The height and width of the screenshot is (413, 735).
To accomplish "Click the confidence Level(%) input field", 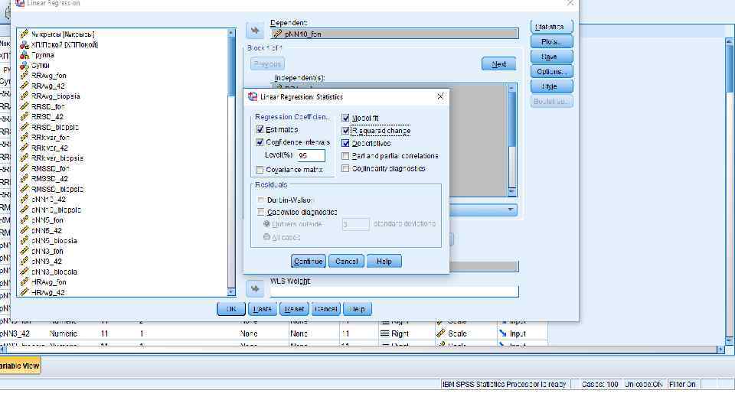I will 310,155.
